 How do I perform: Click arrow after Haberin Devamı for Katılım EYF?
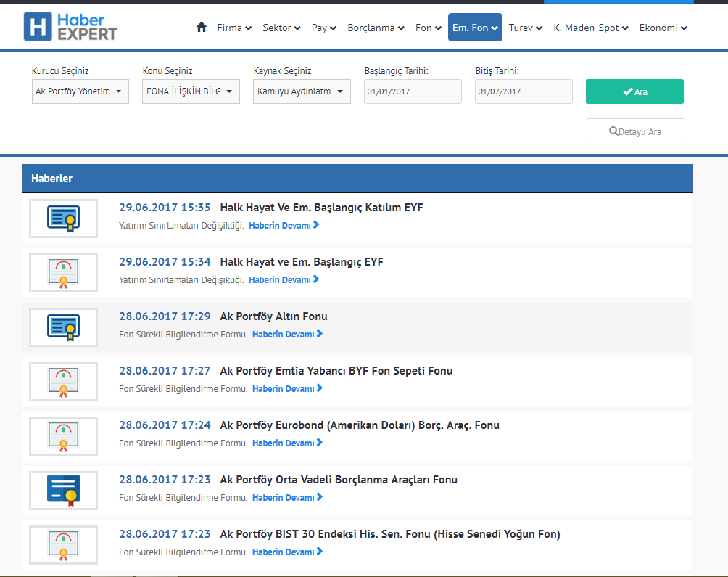coord(316,225)
